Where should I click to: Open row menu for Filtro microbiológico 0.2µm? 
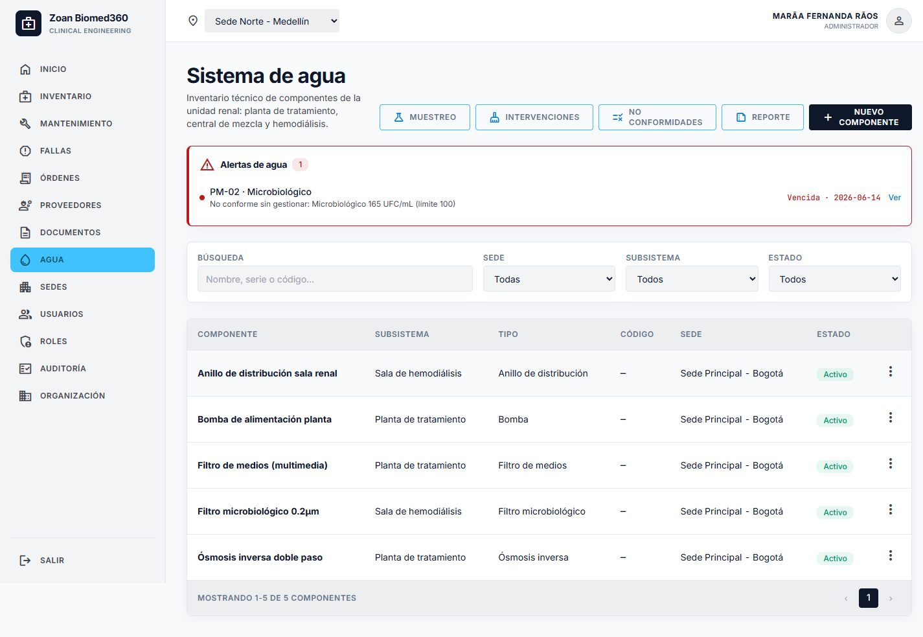(891, 509)
